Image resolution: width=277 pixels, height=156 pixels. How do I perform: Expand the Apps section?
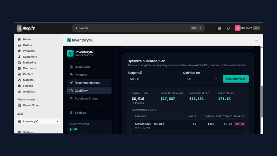click(21, 114)
